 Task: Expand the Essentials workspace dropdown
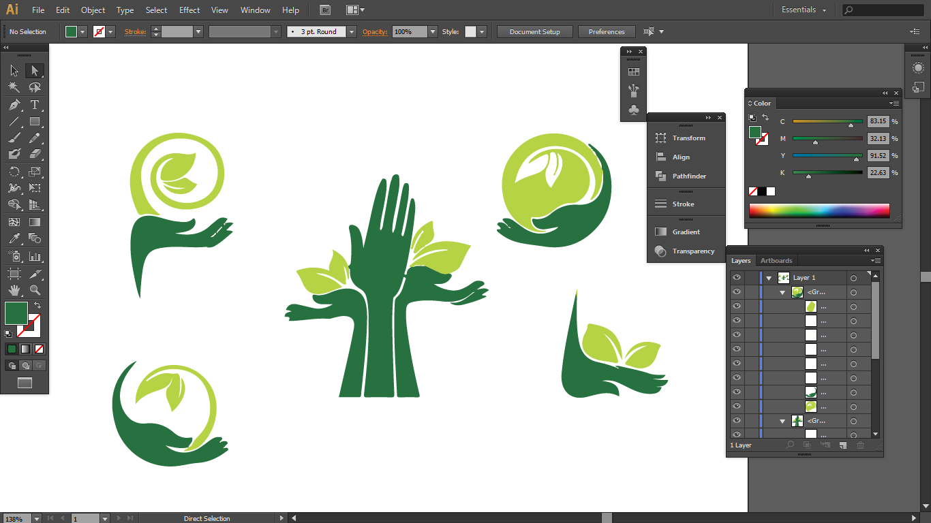tap(804, 10)
